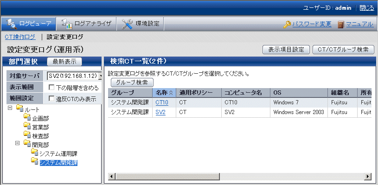Screen dimensions: 378x185
Task: Click the 最新表示 refresh button
Action: (x=64, y=61)
